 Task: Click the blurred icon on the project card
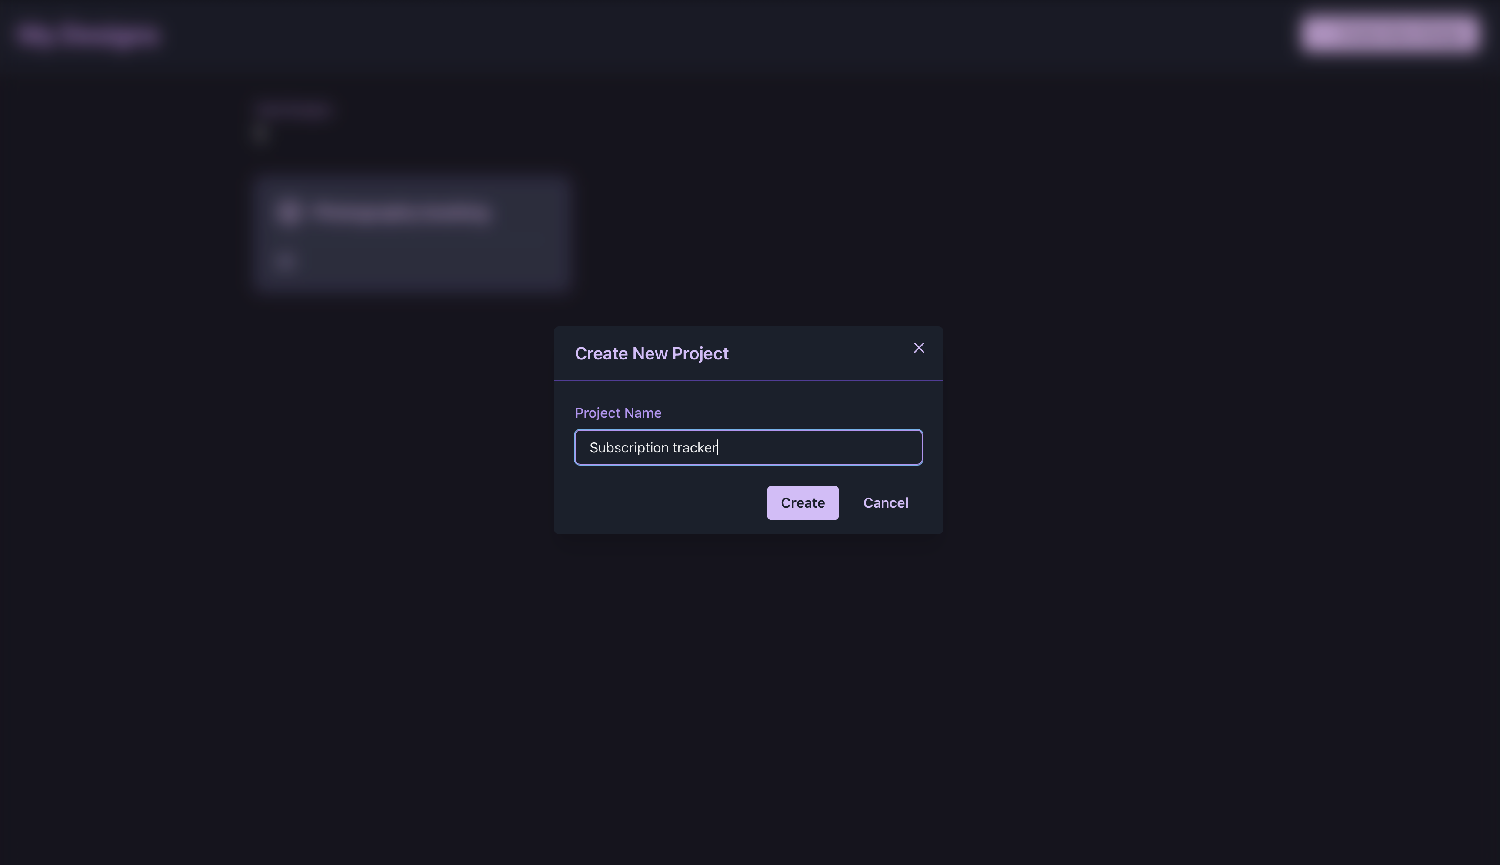[x=288, y=212]
